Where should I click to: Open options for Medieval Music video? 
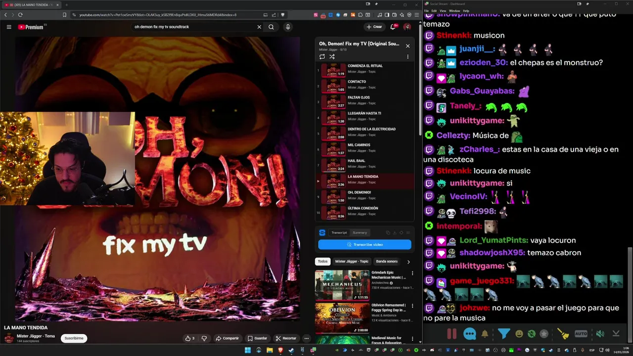(x=412, y=338)
